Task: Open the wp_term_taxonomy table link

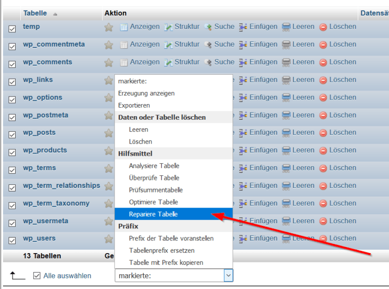Action: click(56, 204)
